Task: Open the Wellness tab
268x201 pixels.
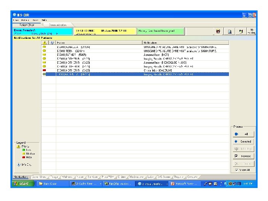Action: pyautogui.click(x=67, y=177)
